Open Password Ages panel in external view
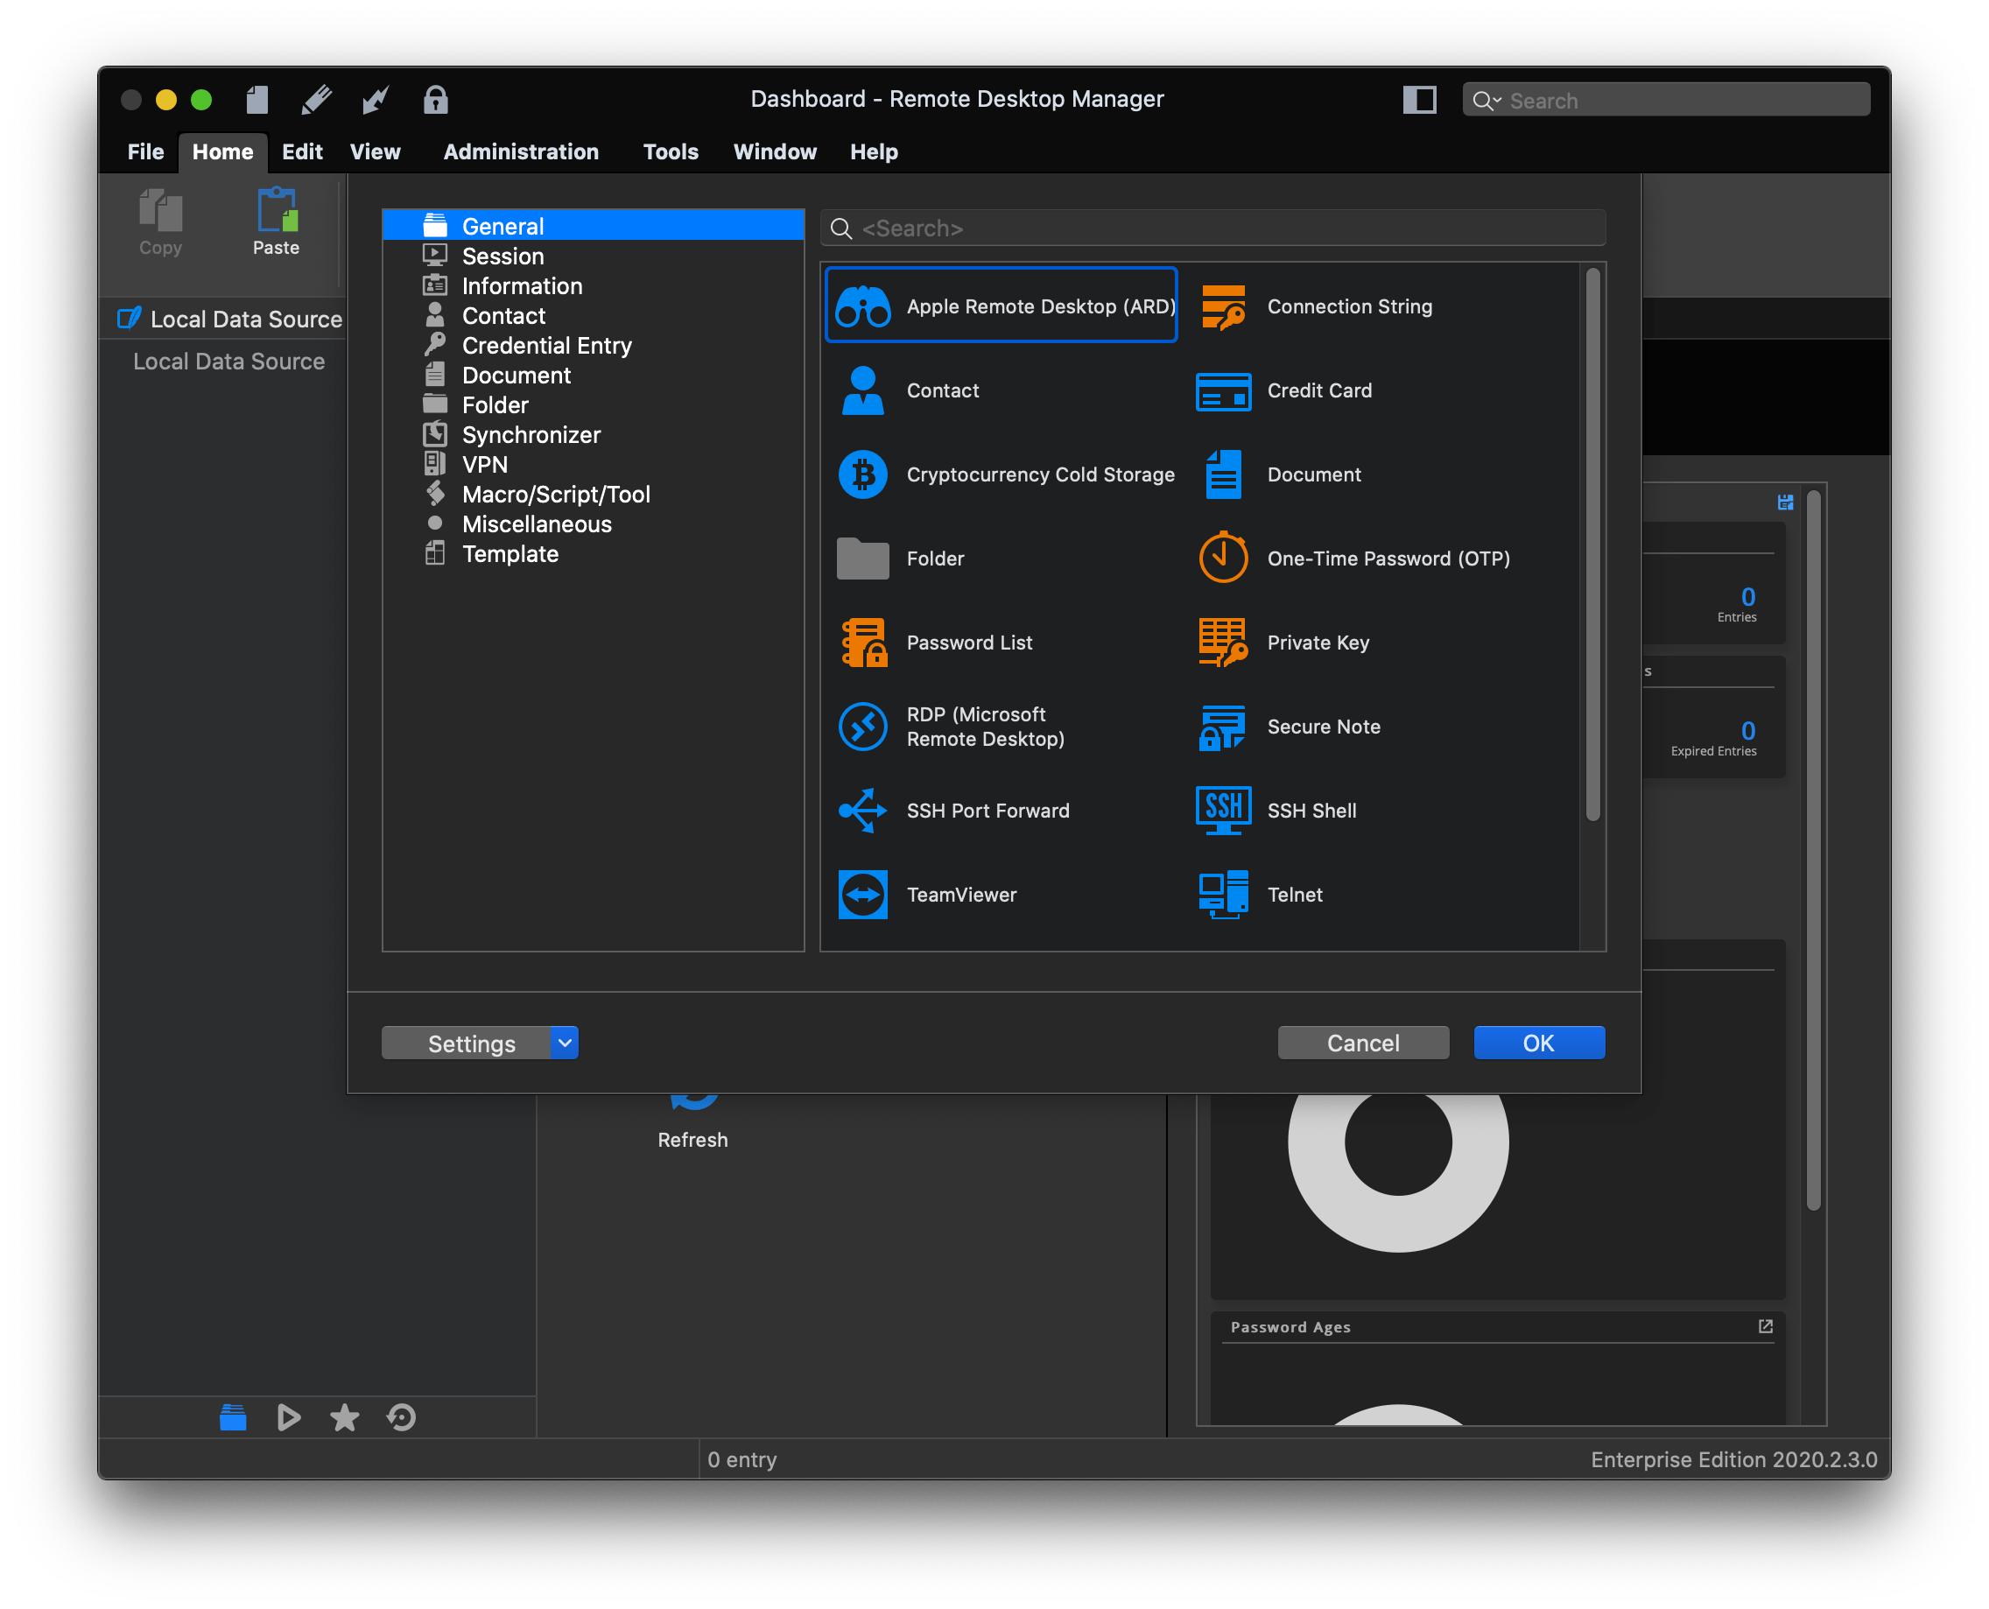Image resolution: width=1989 pixels, height=1609 pixels. pos(1766,1326)
